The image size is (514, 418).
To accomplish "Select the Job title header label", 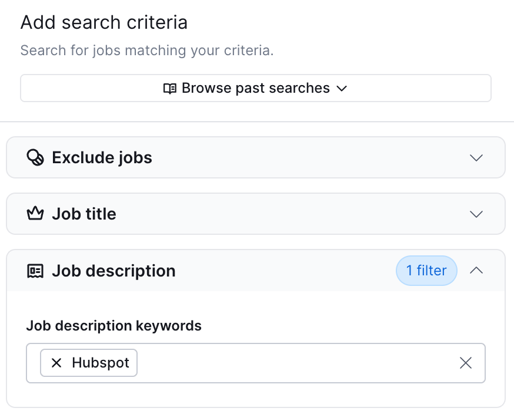I will point(84,214).
